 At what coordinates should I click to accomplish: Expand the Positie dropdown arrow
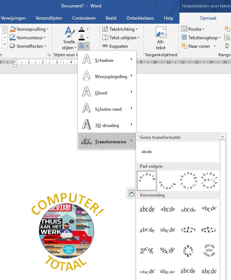click(x=204, y=29)
